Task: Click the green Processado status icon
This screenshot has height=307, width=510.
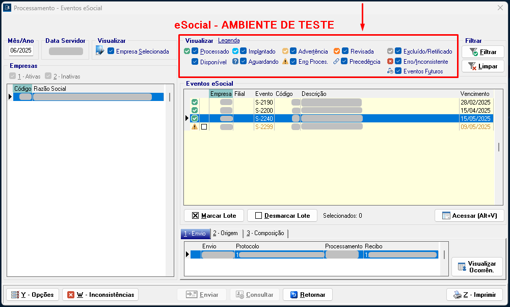Action: point(187,51)
